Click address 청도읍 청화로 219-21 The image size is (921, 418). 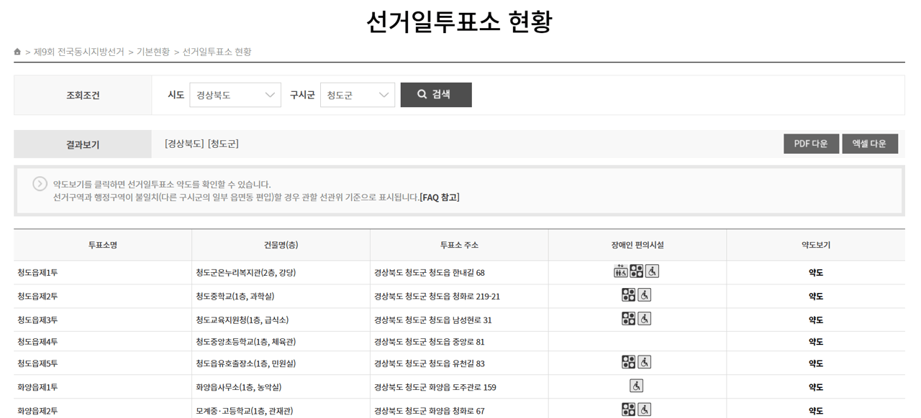click(x=437, y=297)
